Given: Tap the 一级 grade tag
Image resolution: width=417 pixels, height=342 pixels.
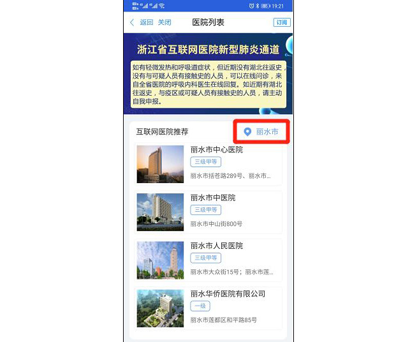Looking at the screenshot, I should (200, 306).
